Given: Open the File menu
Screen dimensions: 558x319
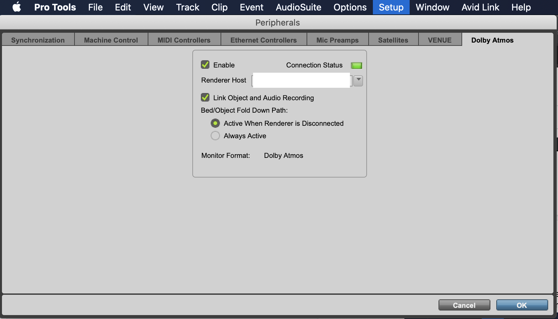Looking at the screenshot, I should coord(96,7).
